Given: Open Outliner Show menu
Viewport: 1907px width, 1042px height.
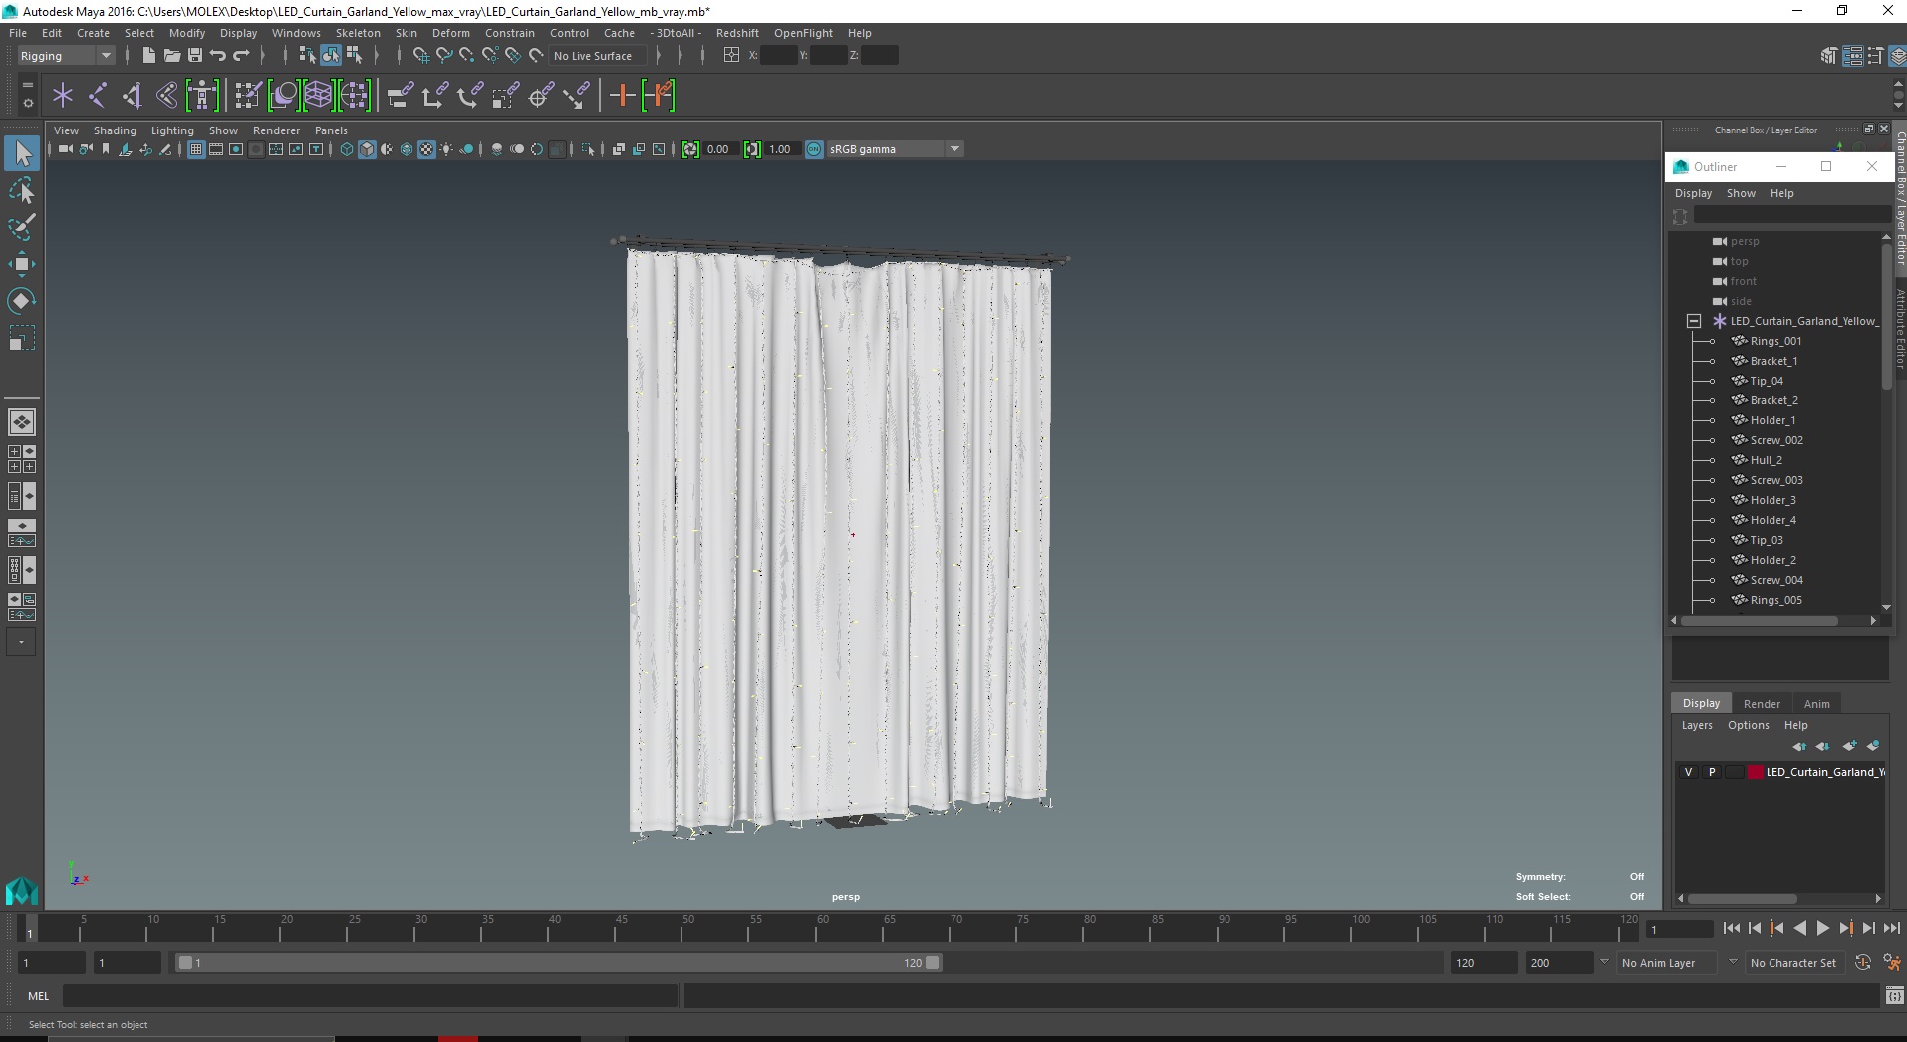Looking at the screenshot, I should [x=1741, y=193].
